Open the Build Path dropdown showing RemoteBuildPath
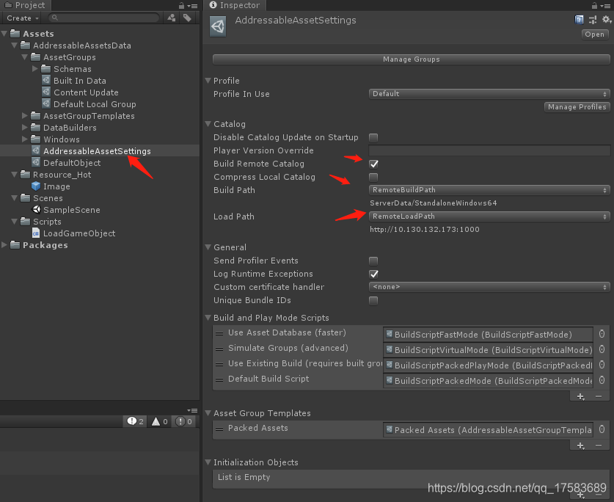 coord(488,190)
